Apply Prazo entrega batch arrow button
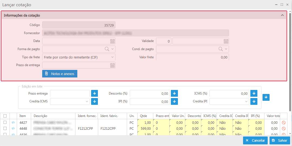Viewport: 292px width, 146px height. 94,93
